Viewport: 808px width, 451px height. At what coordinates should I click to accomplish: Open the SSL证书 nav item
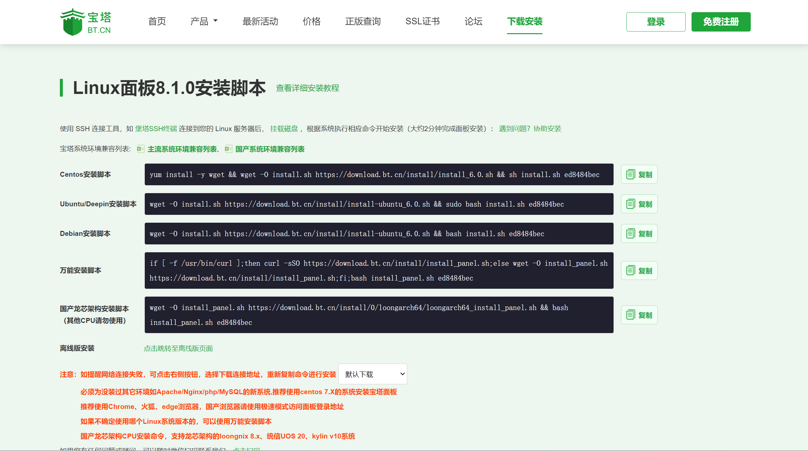(422, 21)
